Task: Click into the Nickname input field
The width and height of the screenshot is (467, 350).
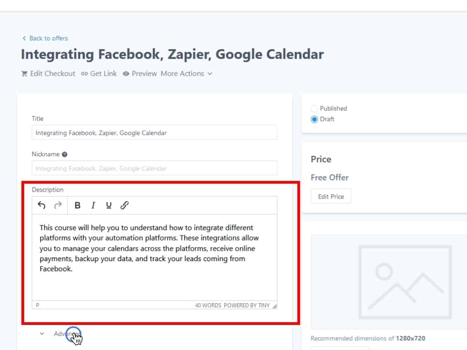Action: (154, 168)
